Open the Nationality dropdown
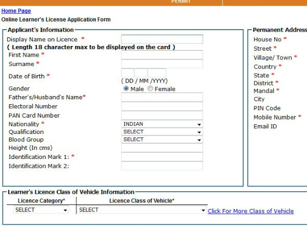 coord(162,124)
